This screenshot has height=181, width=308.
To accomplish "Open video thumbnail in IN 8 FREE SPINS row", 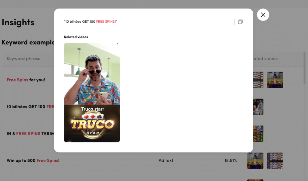I will point(258,134).
